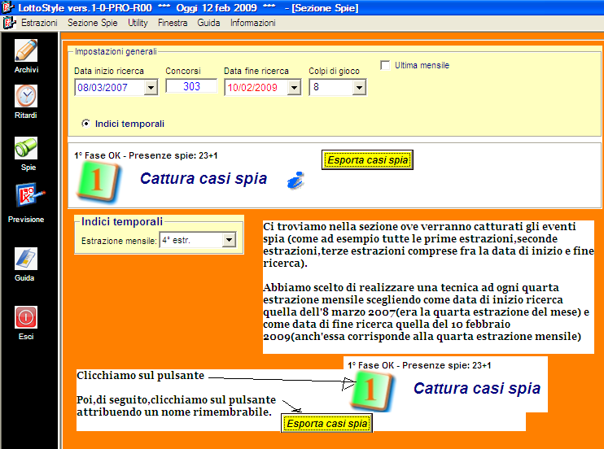
Task: Select the Indici temporali radio button
Action: pos(85,124)
